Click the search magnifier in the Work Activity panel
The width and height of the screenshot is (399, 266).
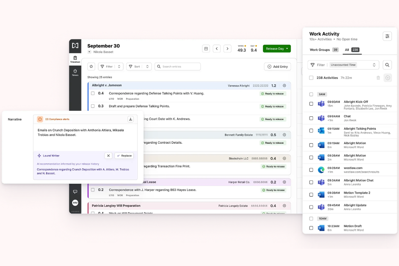pyautogui.click(x=387, y=64)
